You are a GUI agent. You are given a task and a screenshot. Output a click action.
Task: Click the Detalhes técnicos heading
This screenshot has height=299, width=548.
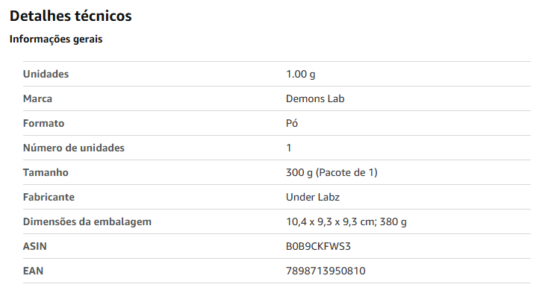coord(71,16)
